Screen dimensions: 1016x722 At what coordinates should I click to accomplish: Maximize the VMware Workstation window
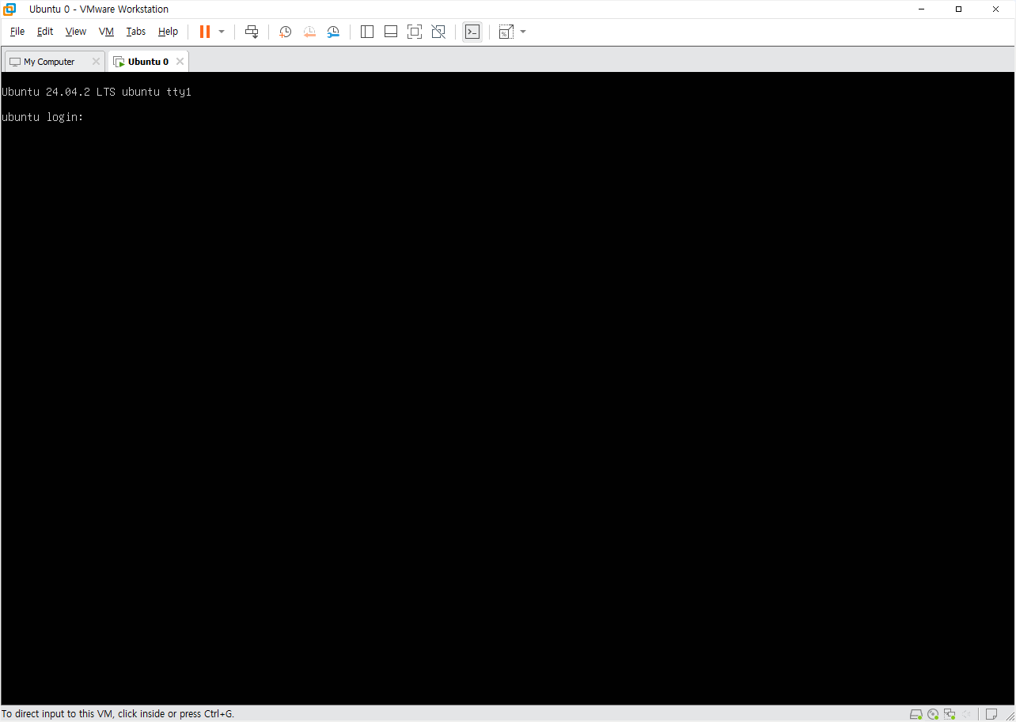point(958,9)
